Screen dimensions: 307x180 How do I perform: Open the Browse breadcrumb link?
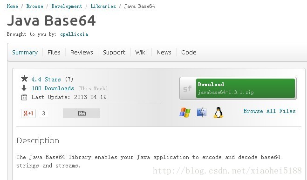[34, 6]
